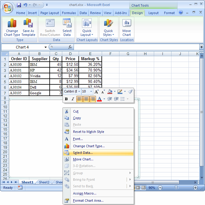Screen dimensions: 205x205
Task: Expand Font Color dropdown arrow
Action: [x=104, y=99]
